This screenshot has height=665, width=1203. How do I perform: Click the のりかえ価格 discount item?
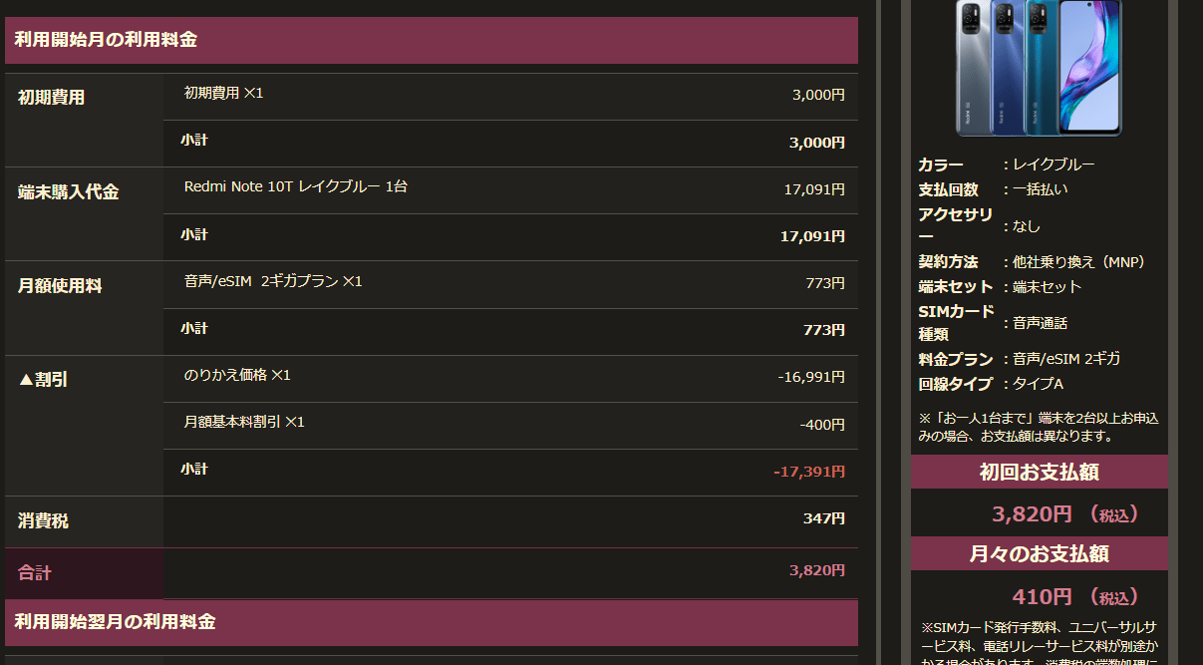[x=237, y=375]
